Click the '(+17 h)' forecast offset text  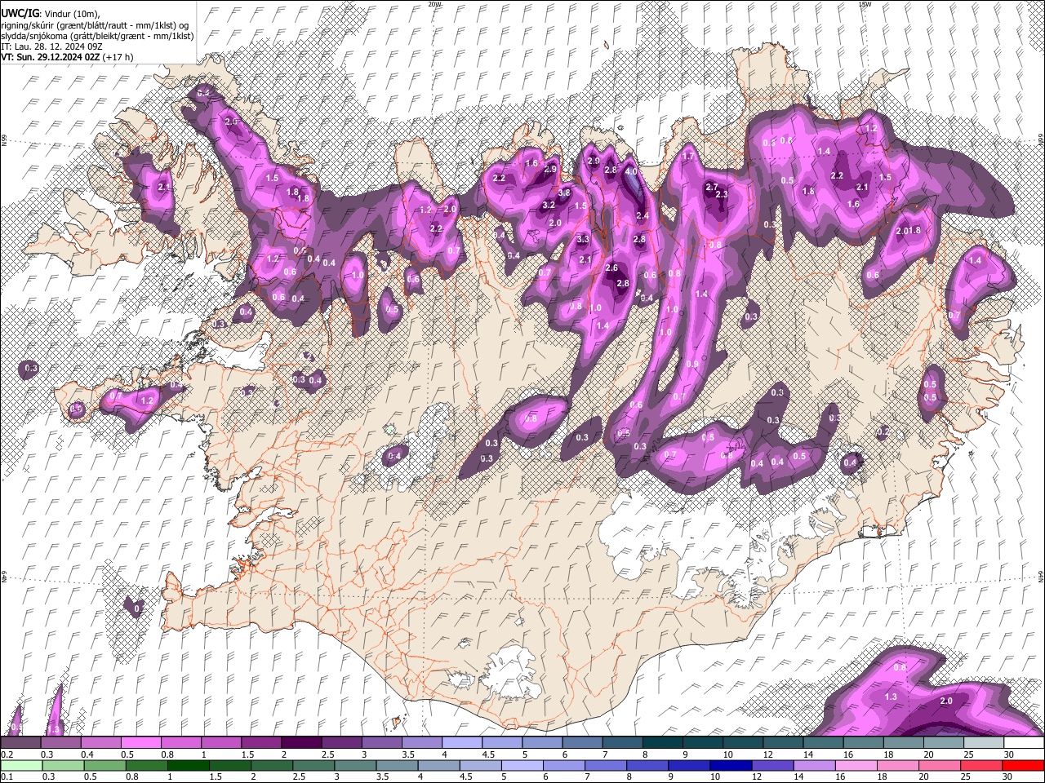[x=119, y=57]
